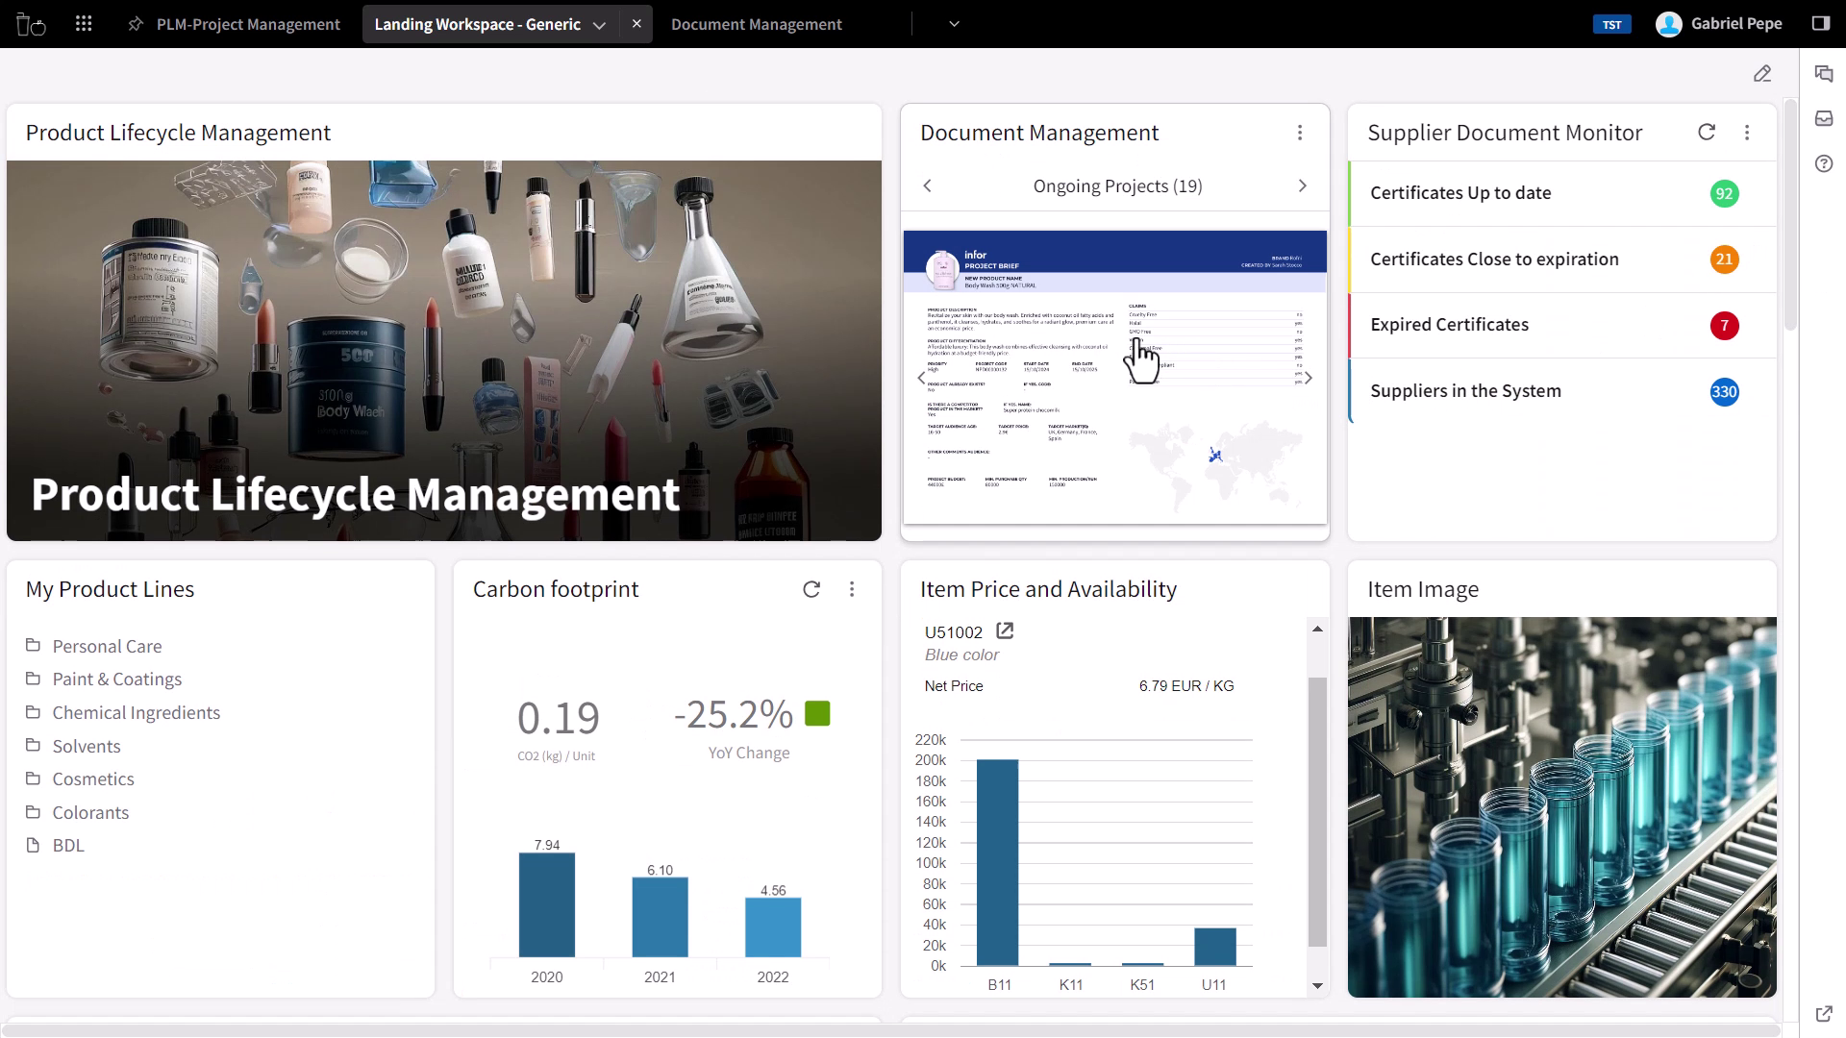Go to next Ongoing Projects category

click(1303, 185)
